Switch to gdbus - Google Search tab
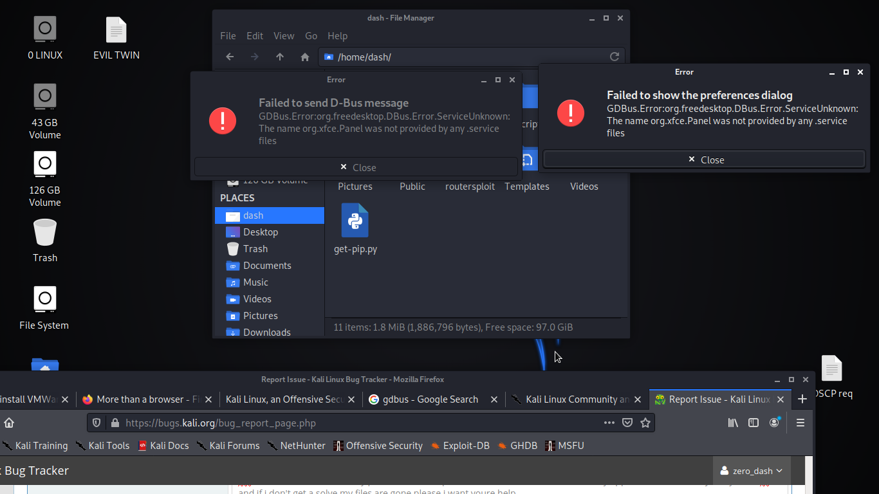Screen dimensions: 879x494 tap(430, 399)
